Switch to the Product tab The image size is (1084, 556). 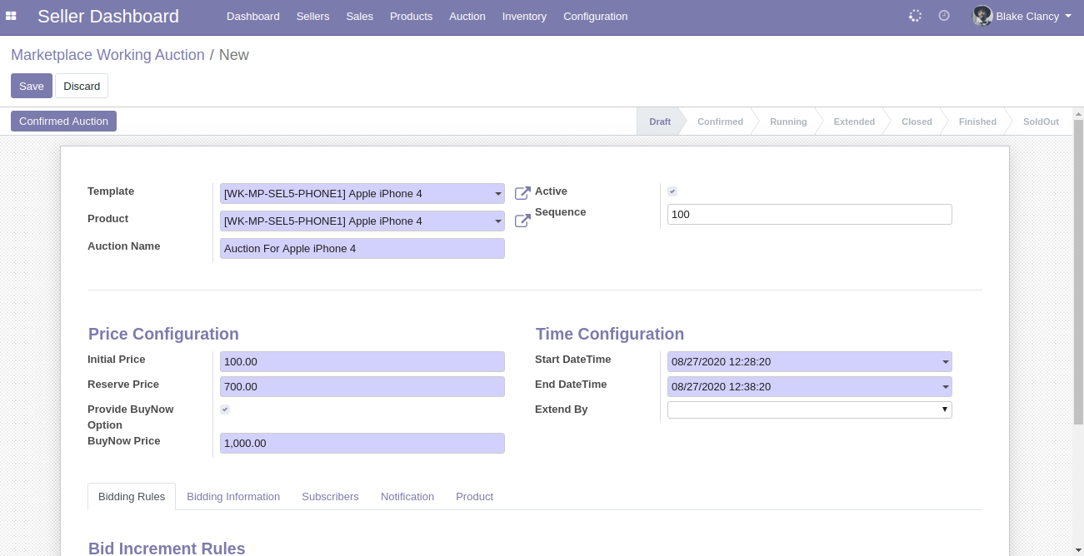[474, 497]
